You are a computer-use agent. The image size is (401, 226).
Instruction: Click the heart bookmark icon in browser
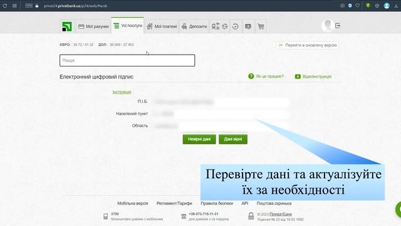(358, 6)
